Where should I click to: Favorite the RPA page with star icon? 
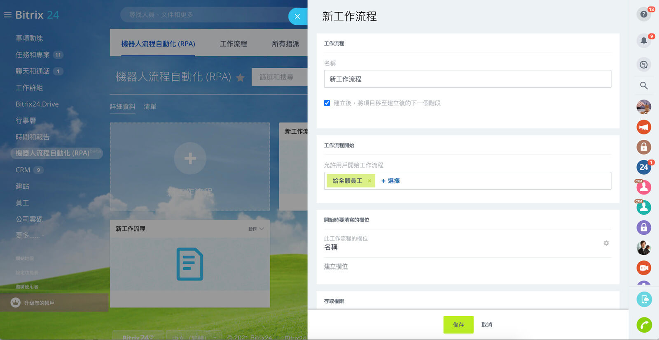[241, 77]
